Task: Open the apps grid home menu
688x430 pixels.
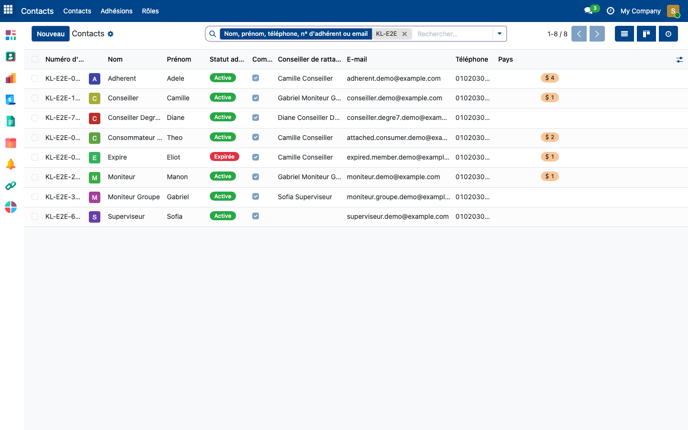Action: click(x=8, y=10)
